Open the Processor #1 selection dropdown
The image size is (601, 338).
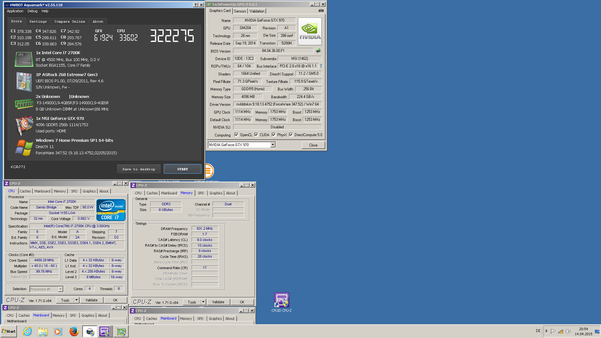(x=60, y=289)
